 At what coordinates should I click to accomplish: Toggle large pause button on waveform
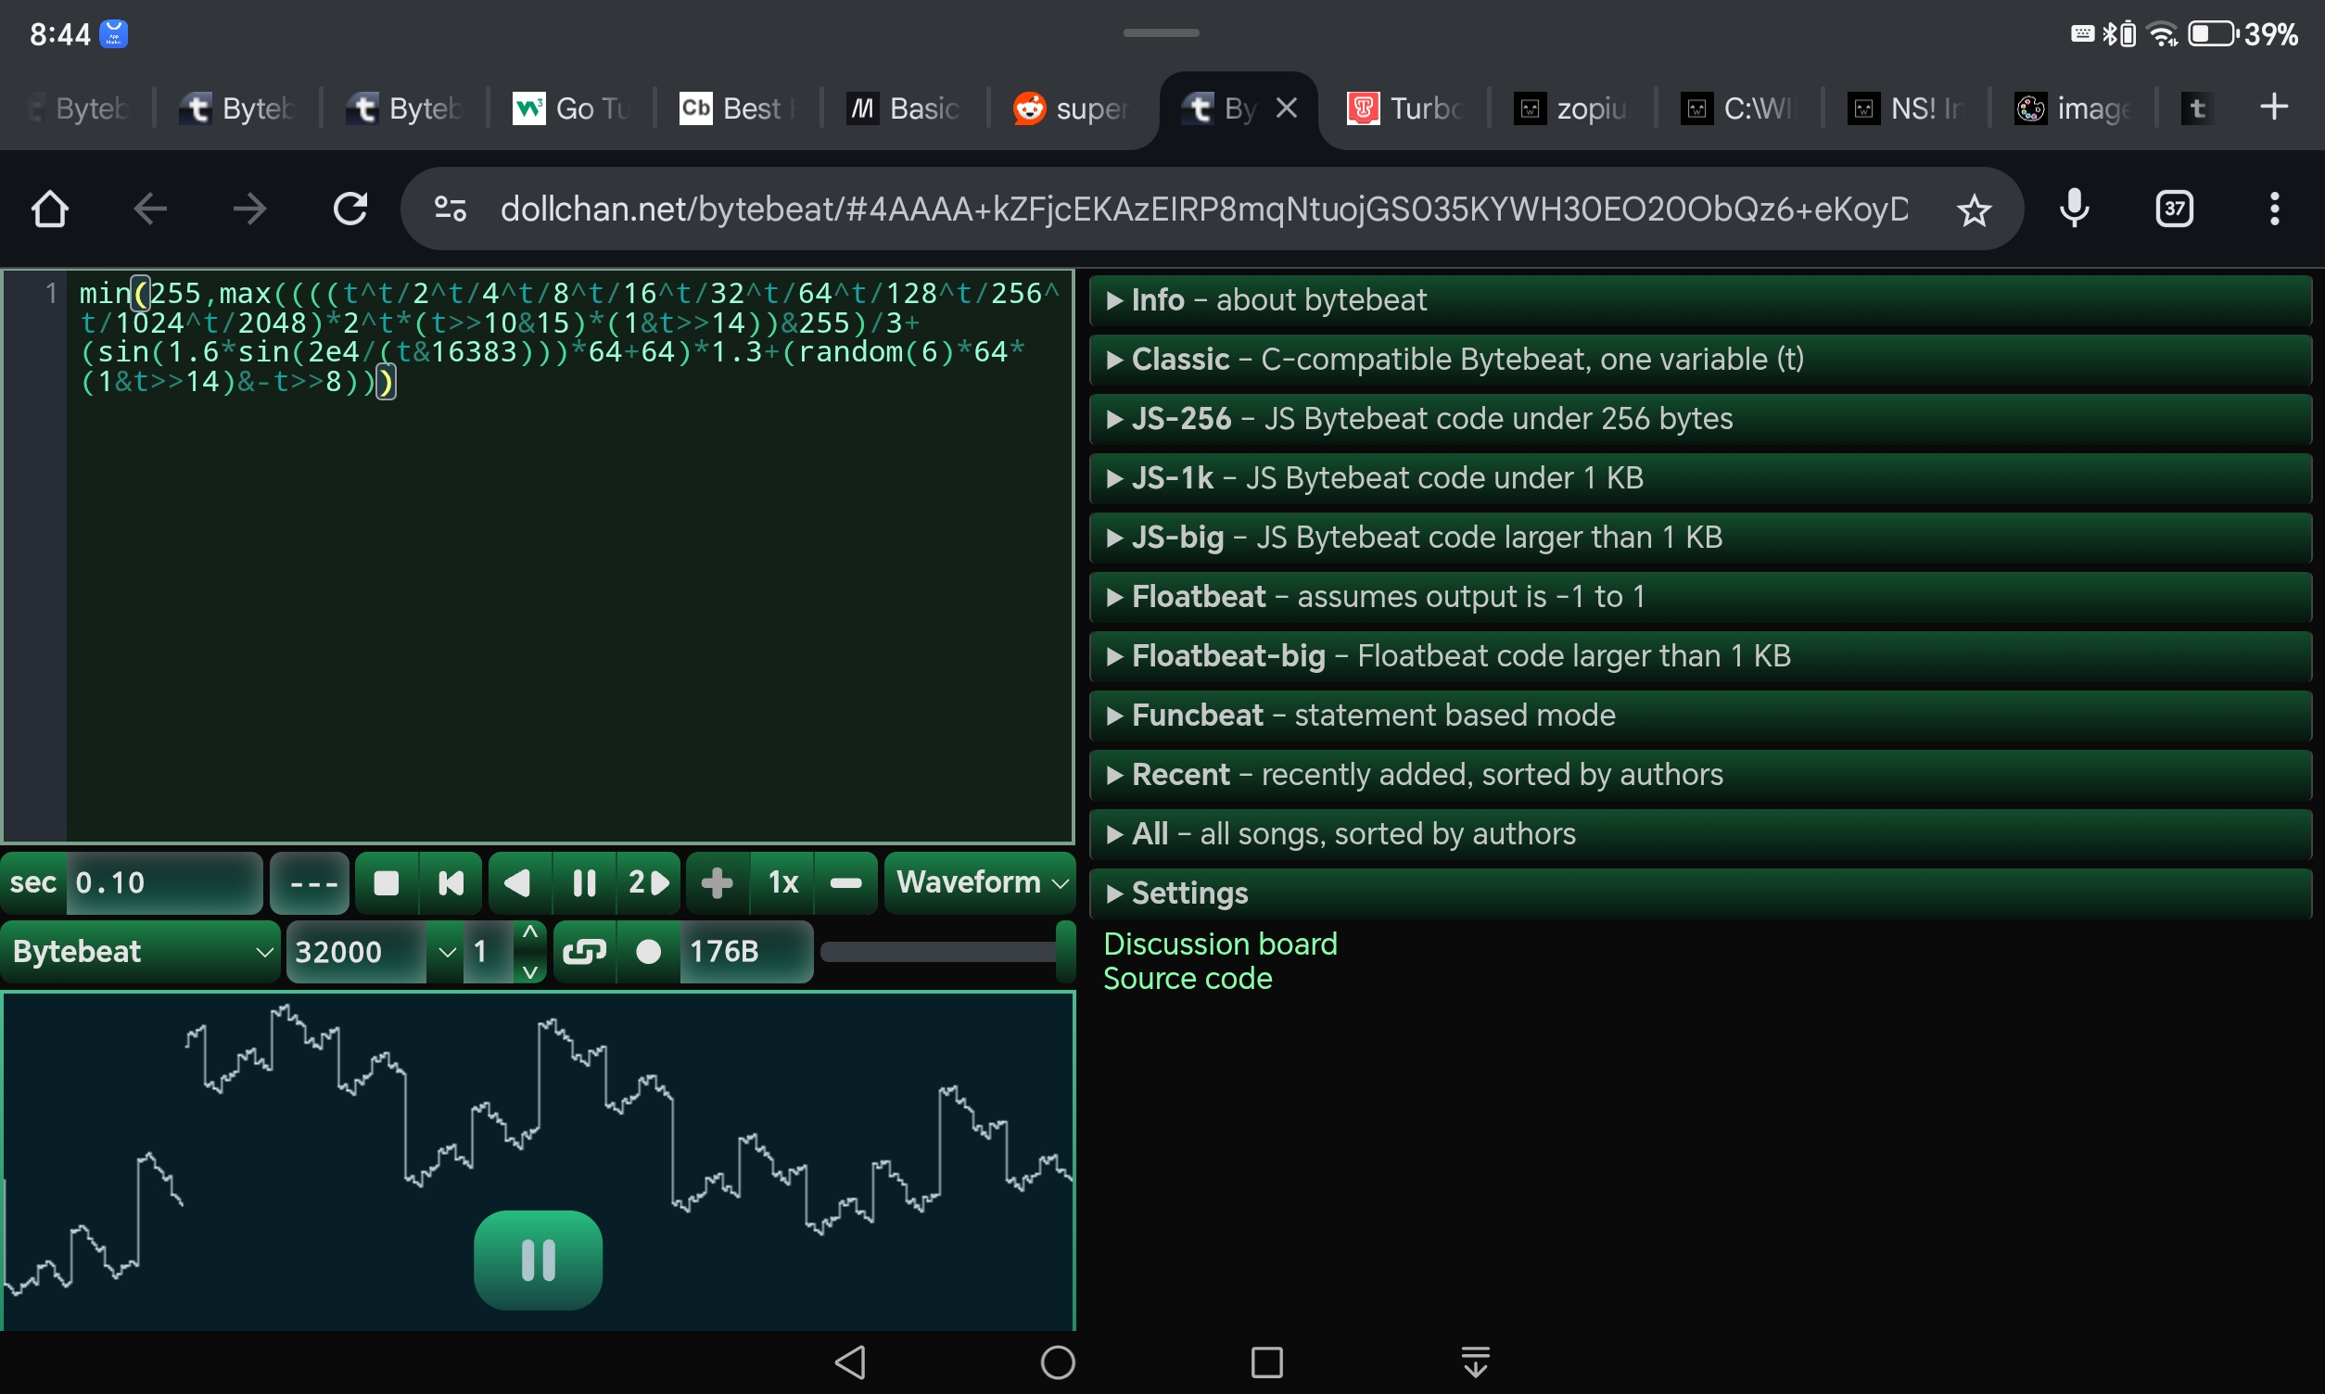(x=538, y=1260)
